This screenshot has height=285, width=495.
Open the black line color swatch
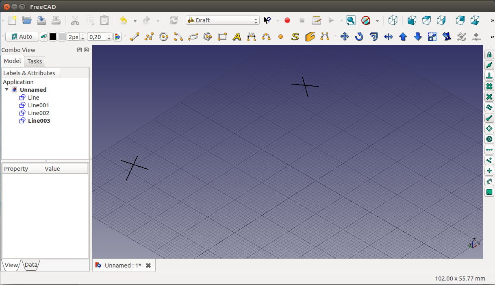point(53,37)
